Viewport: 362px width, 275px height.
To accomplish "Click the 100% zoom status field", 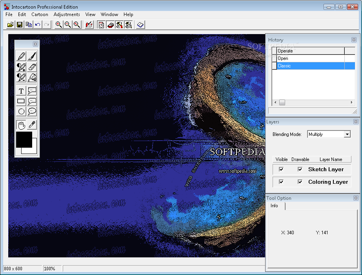I will [x=53, y=269].
